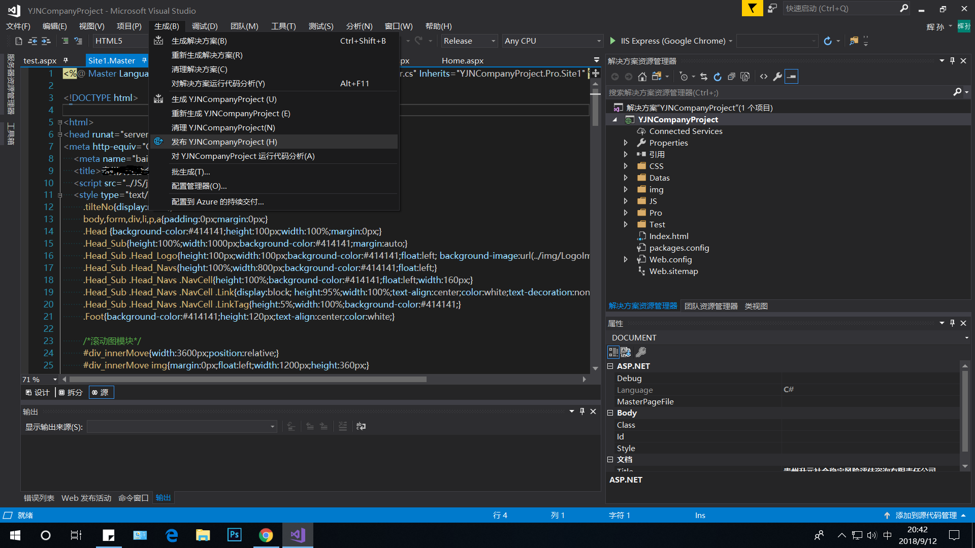Image resolution: width=975 pixels, height=548 pixels.
Task: Select Web.sitemap file in Solution Explorer
Action: coord(673,271)
